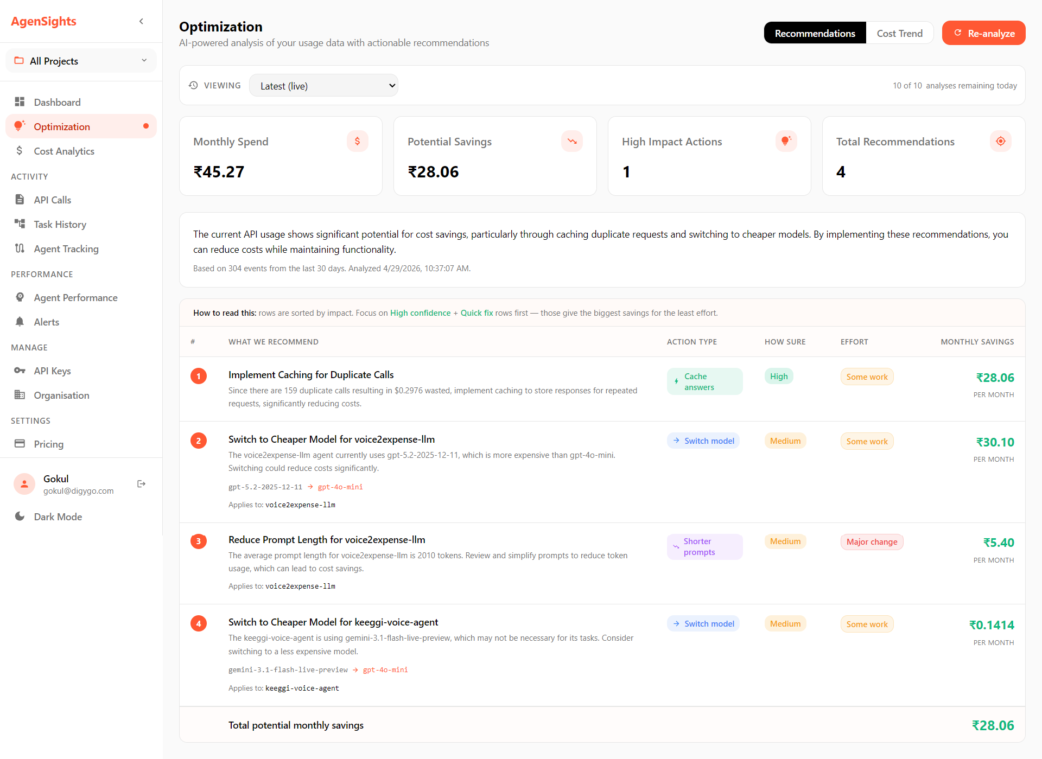Open the Dashboard menu item
This screenshot has width=1042, height=759.
57,102
